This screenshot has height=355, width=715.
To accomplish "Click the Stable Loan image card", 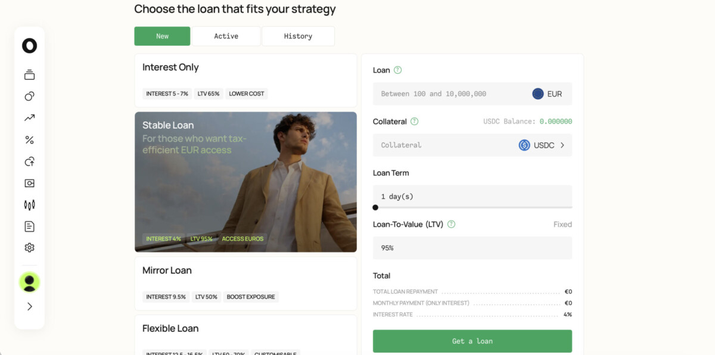I will [x=245, y=182].
